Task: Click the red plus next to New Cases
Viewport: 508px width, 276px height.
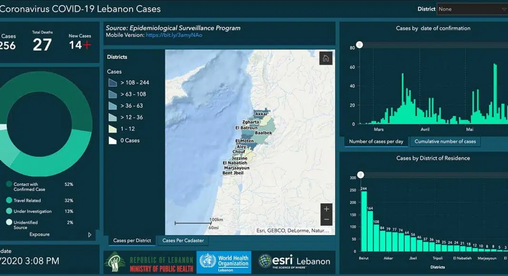Action: [87, 45]
